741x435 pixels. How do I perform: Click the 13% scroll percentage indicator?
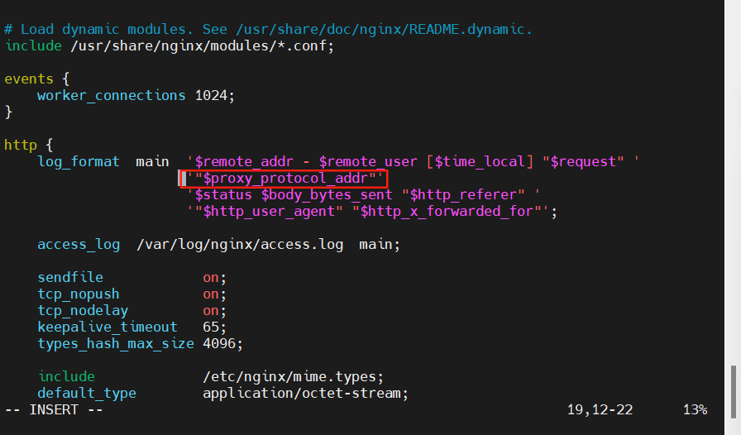[695, 410]
